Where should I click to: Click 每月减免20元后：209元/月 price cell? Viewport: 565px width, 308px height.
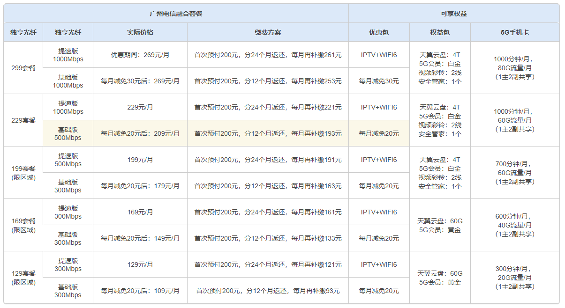pyautogui.click(x=140, y=133)
